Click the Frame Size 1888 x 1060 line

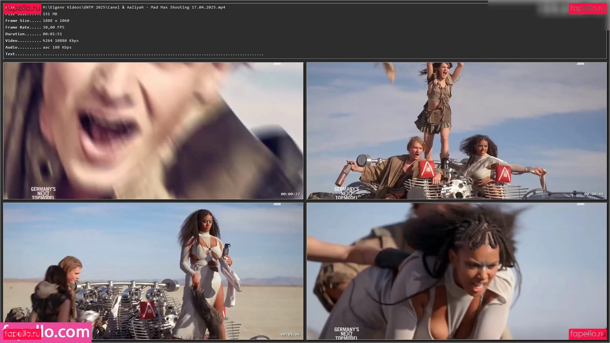click(x=56, y=21)
